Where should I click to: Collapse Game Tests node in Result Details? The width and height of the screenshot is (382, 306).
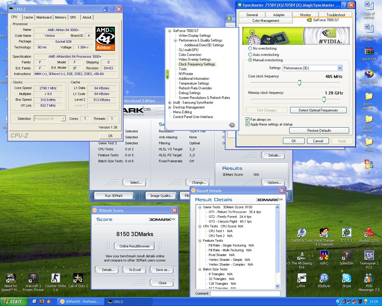200,207
